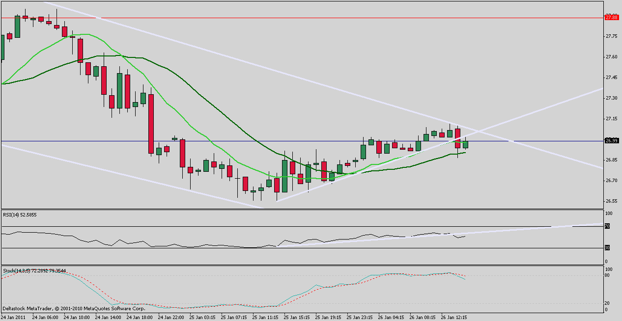The width and height of the screenshot is (622, 321).
Task: Click the Stochastic 80 level label
Action: tap(608, 276)
